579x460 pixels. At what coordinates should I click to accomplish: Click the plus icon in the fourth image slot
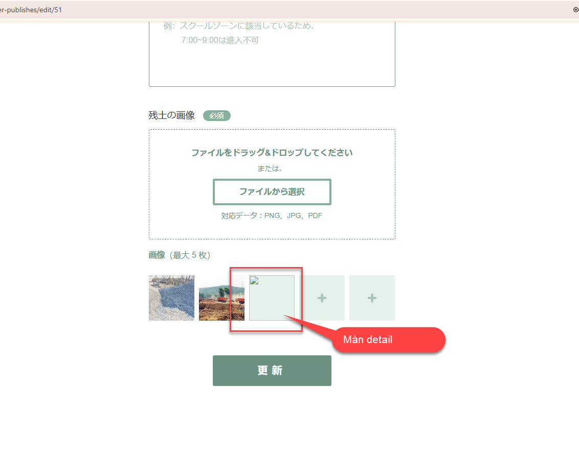[x=322, y=298]
